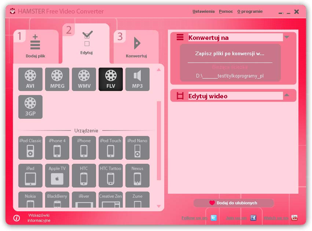312x231 pixels.
Task: Choose MP3 audio output
Action: coord(137,79)
